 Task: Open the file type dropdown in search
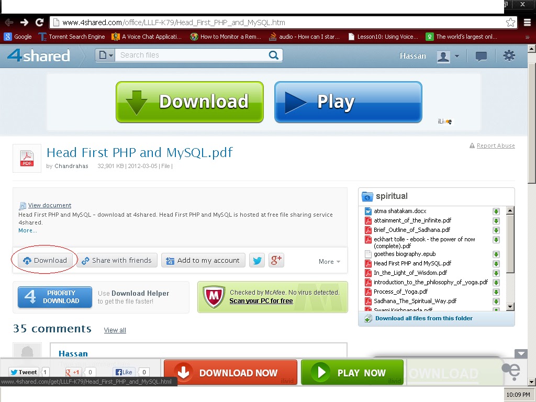click(x=105, y=55)
